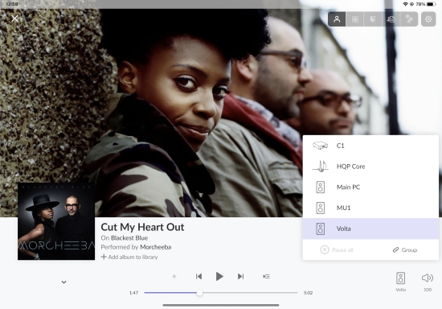Play the current track
This screenshot has width=442, height=309.
point(219,276)
